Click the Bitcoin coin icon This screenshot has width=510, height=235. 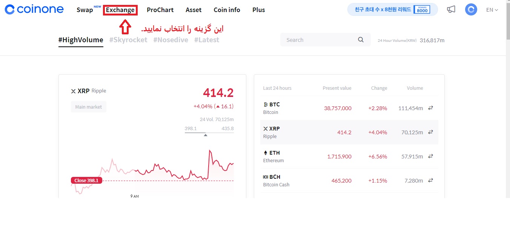[x=265, y=104]
